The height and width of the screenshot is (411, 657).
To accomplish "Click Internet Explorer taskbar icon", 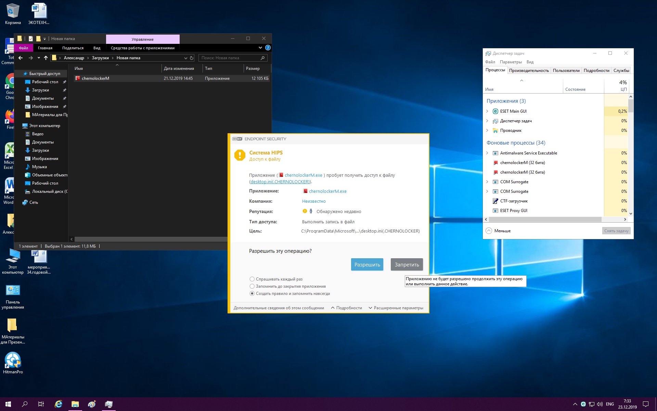I will [59, 404].
